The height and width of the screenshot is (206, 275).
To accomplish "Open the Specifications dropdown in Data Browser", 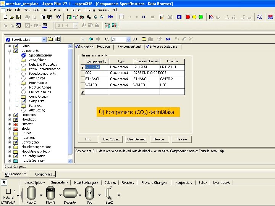I will (x=44, y=39).
